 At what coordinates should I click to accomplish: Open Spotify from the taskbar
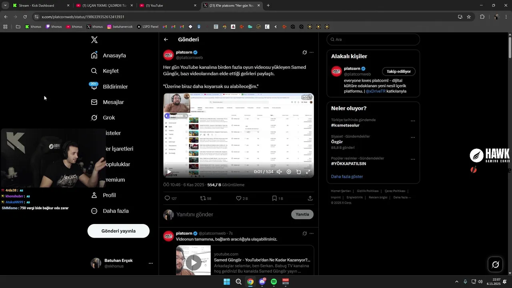coord(274,282)
